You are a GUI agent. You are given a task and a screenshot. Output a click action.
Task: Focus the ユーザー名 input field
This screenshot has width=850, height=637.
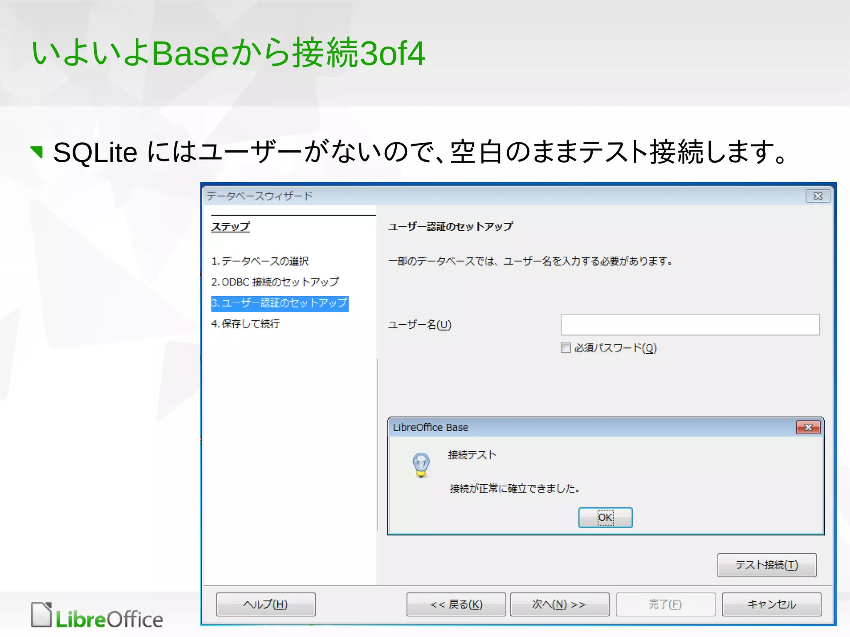coord(690,325)
